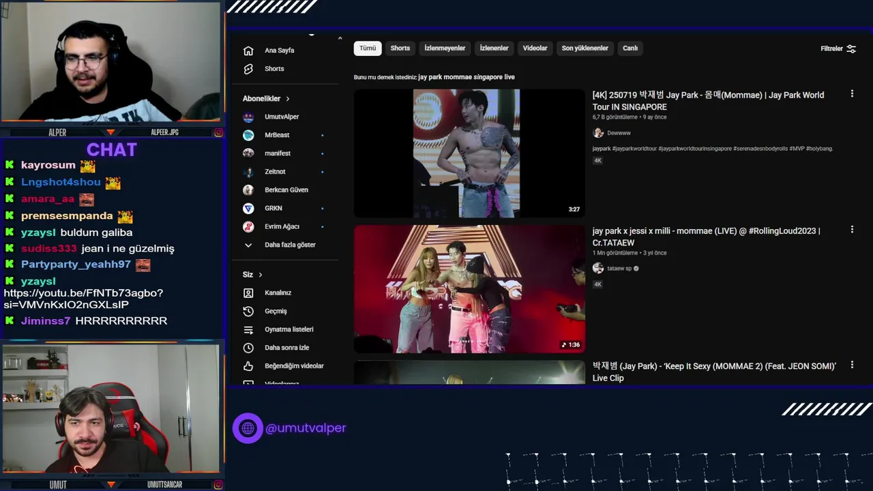Open options menu for Keep It Sexy video
Viewport: 873px width, 491px height.
coord(852,366)
